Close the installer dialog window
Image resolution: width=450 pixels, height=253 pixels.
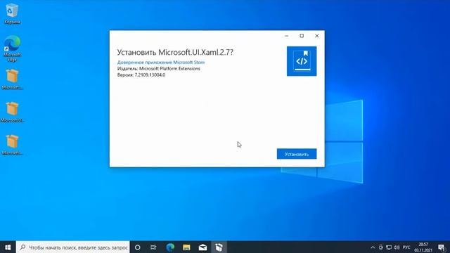317,36
